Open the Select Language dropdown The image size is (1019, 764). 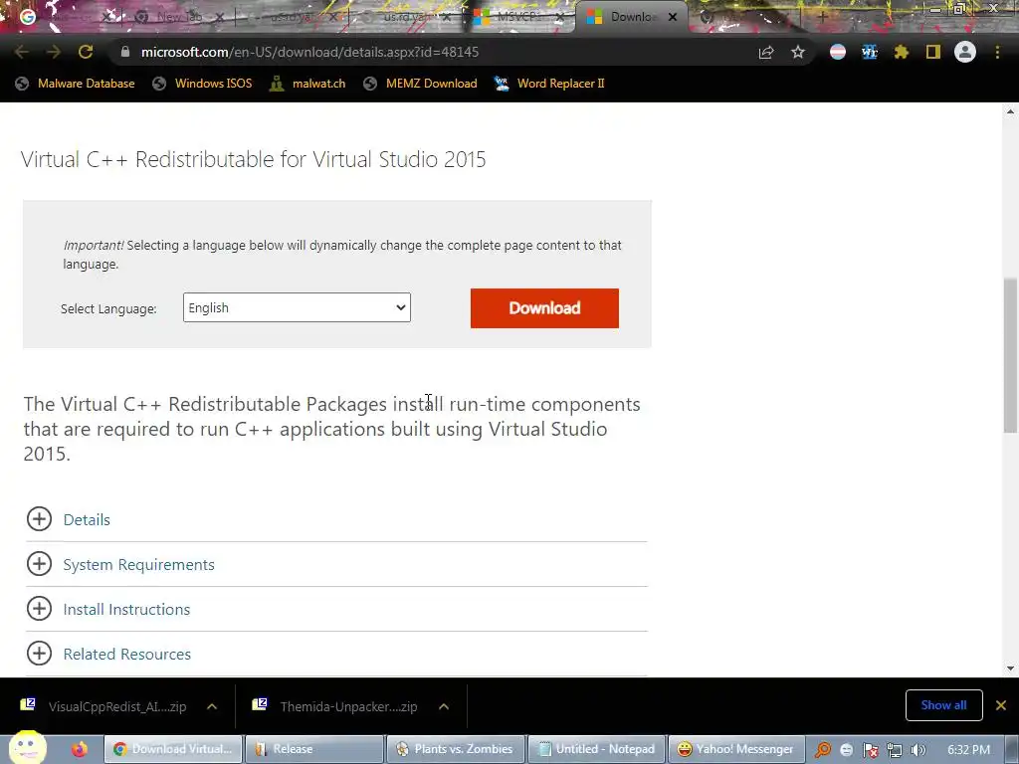(x=297, y=307)
